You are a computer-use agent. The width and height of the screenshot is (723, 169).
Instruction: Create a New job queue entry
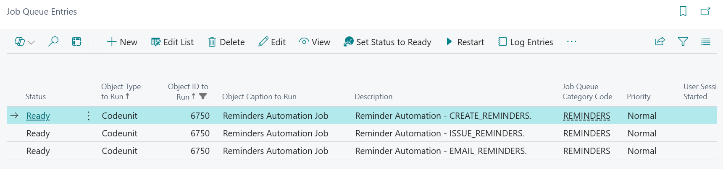click(x=122, y=42)
